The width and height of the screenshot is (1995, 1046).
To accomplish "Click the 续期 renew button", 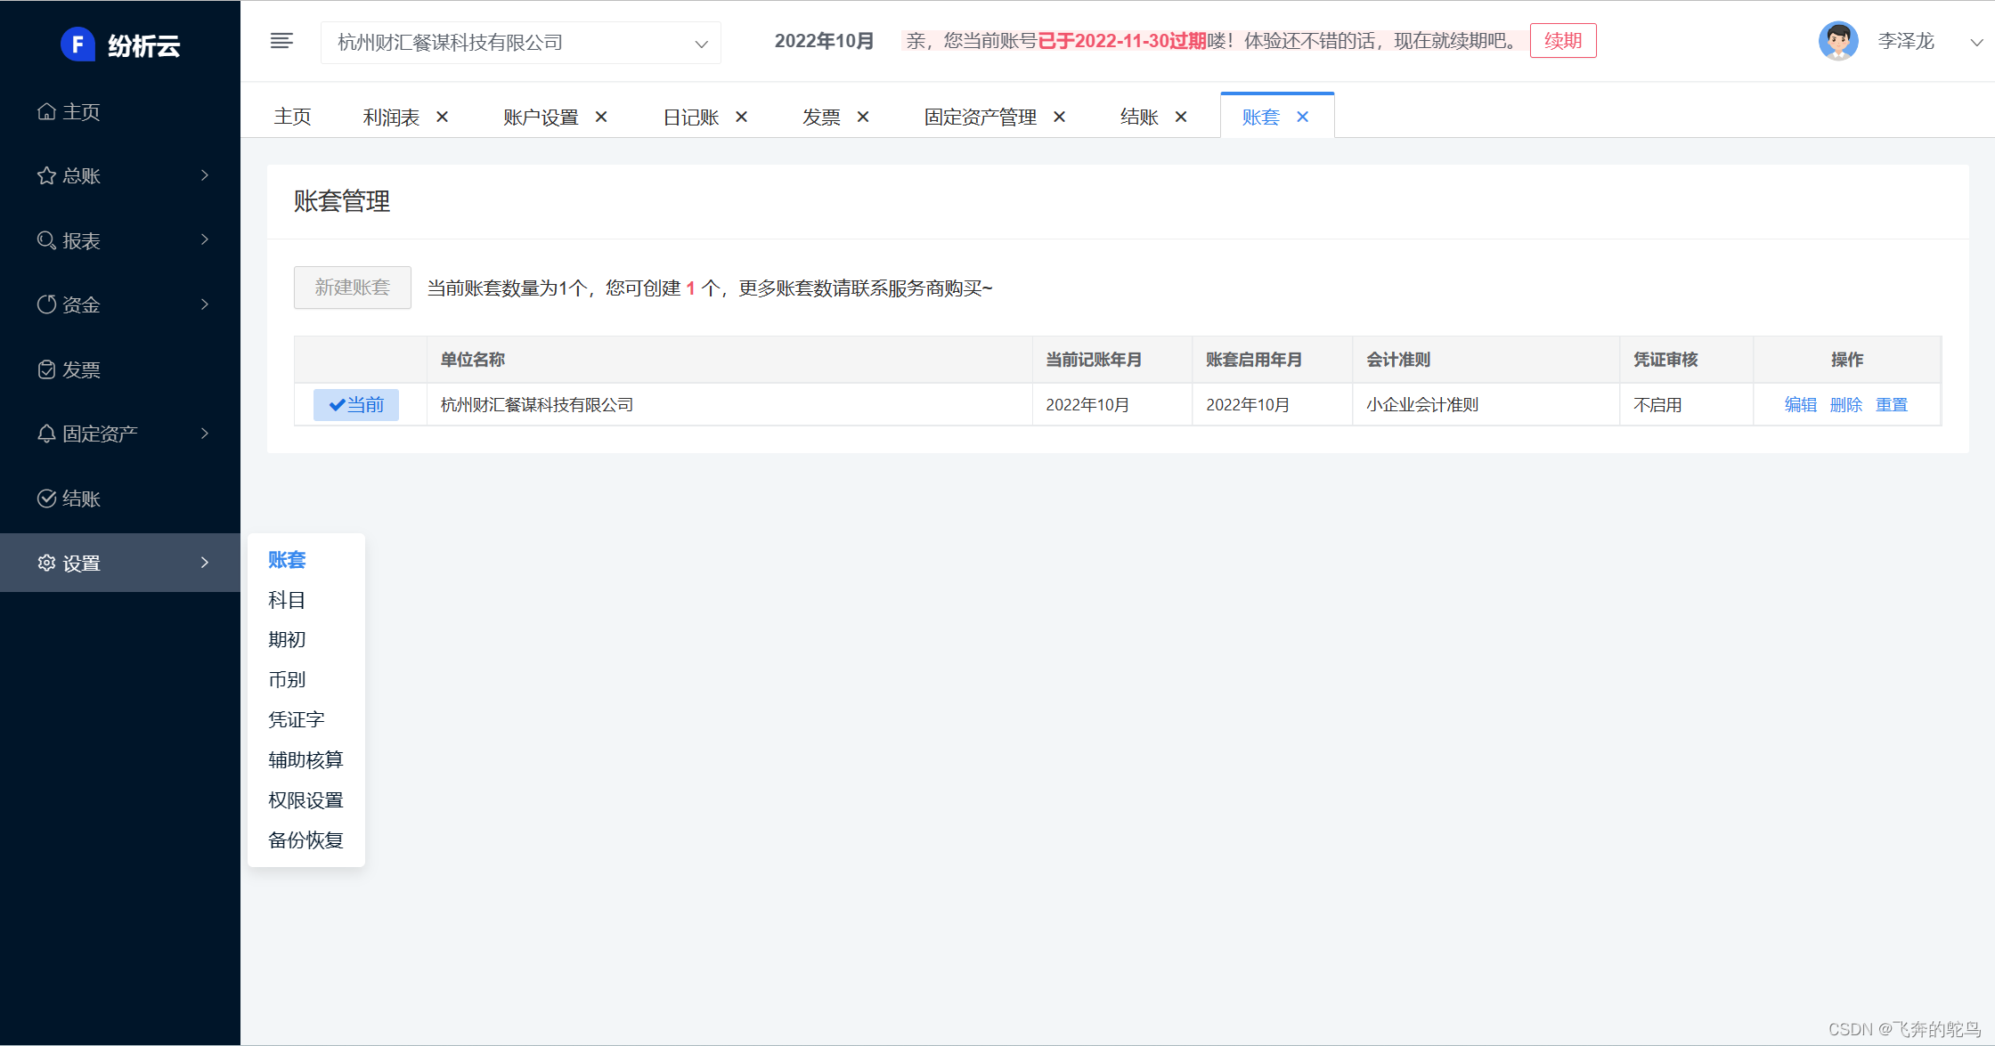I will 1562,41.
